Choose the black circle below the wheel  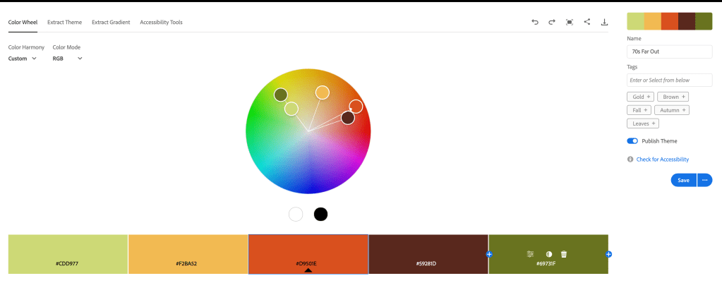[320, 215]
